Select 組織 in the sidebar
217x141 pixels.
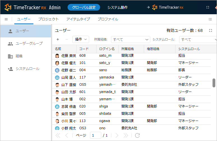point(19,56)
